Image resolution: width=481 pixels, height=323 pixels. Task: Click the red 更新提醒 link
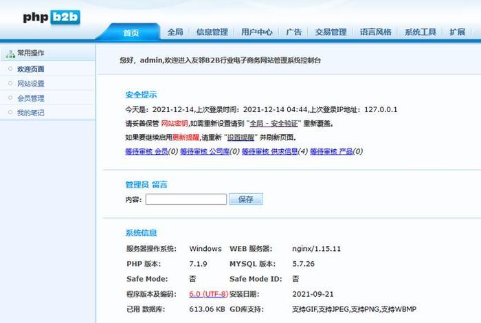click(x=186, y=137)
